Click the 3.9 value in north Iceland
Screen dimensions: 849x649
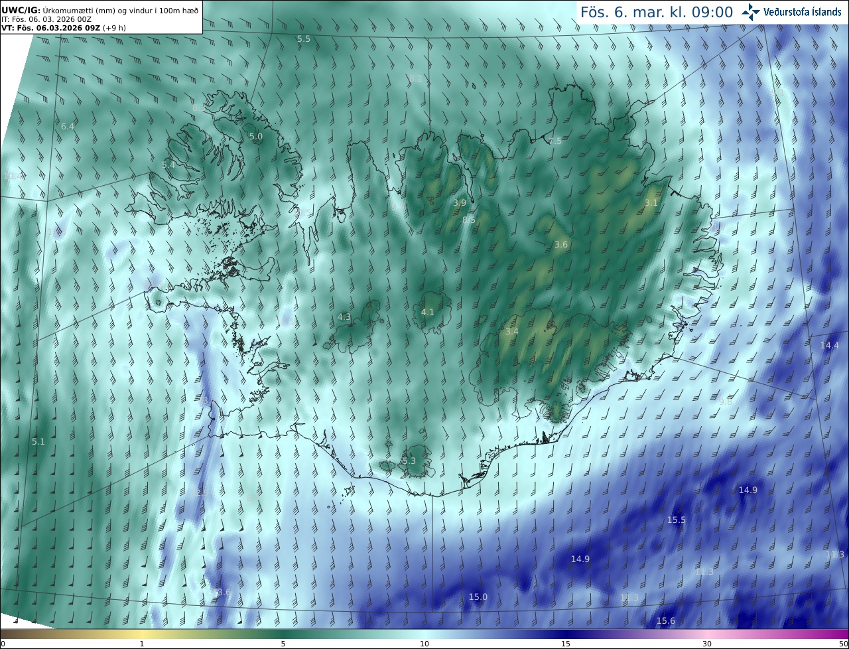[x=460, y=203]
